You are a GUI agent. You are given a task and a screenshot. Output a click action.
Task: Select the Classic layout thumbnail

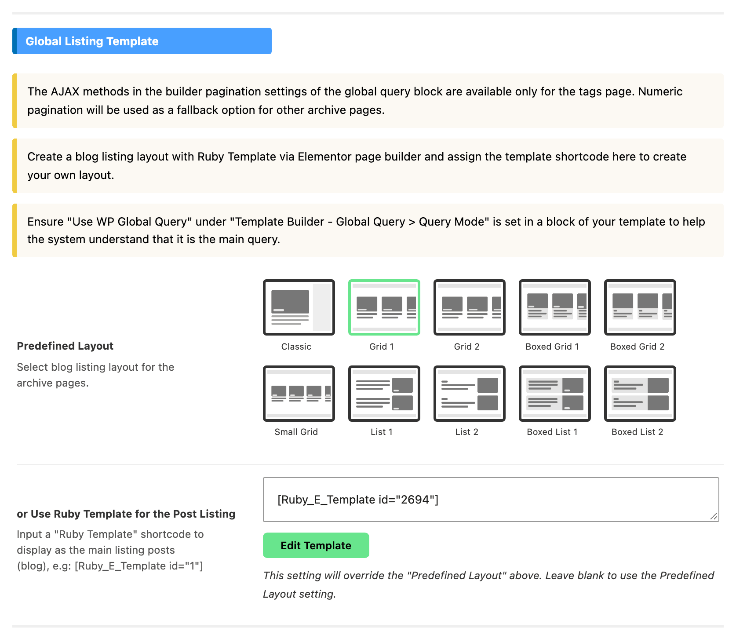click(x=299, y=307)
